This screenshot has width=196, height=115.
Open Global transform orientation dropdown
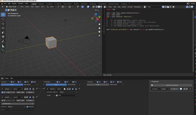[x=51, y=7]
